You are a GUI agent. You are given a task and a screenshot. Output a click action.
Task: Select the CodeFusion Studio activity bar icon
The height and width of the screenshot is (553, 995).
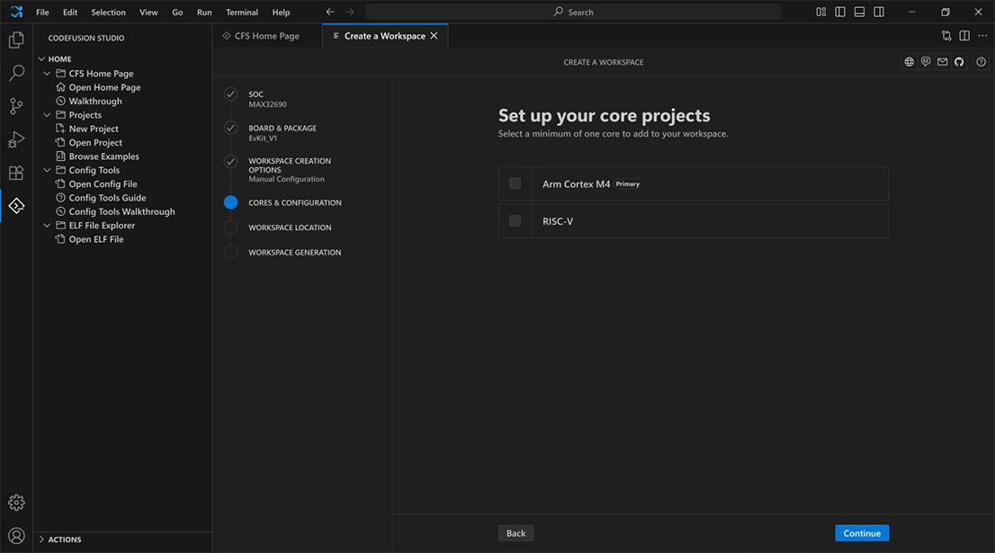pyautogui.click(x=16, y=206)
